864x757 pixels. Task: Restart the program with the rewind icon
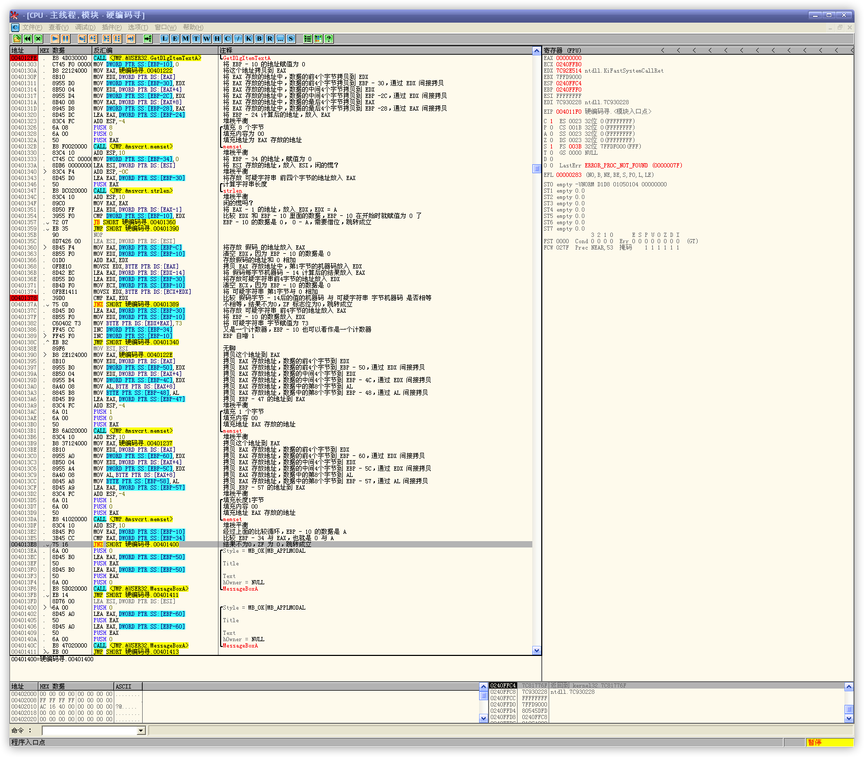27,38
